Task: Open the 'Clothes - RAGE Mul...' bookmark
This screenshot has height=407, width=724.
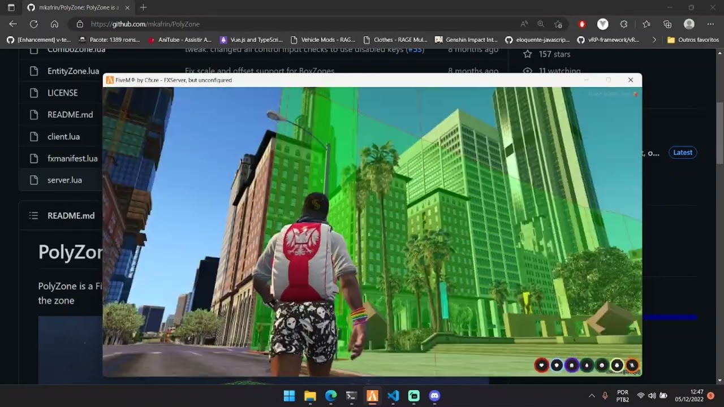Action: pos(395,40)
